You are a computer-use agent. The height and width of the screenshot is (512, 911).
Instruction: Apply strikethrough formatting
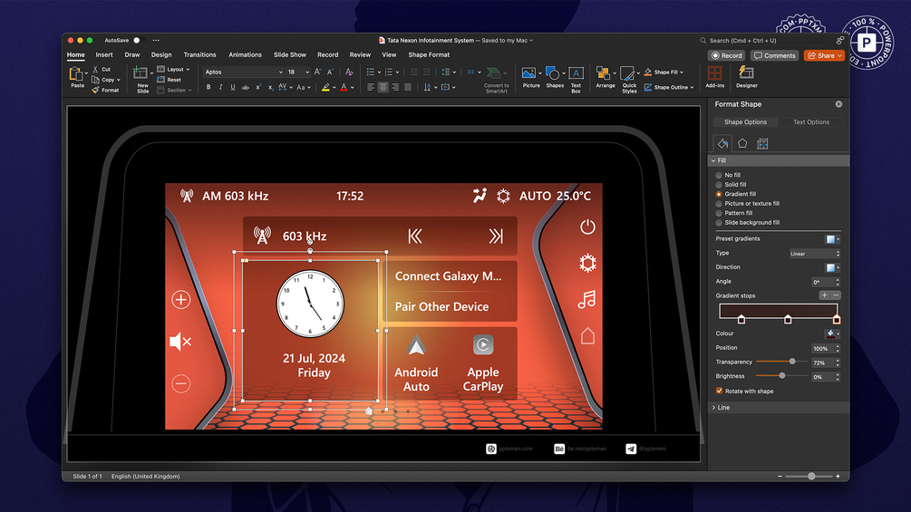click(x=245, y=87)
